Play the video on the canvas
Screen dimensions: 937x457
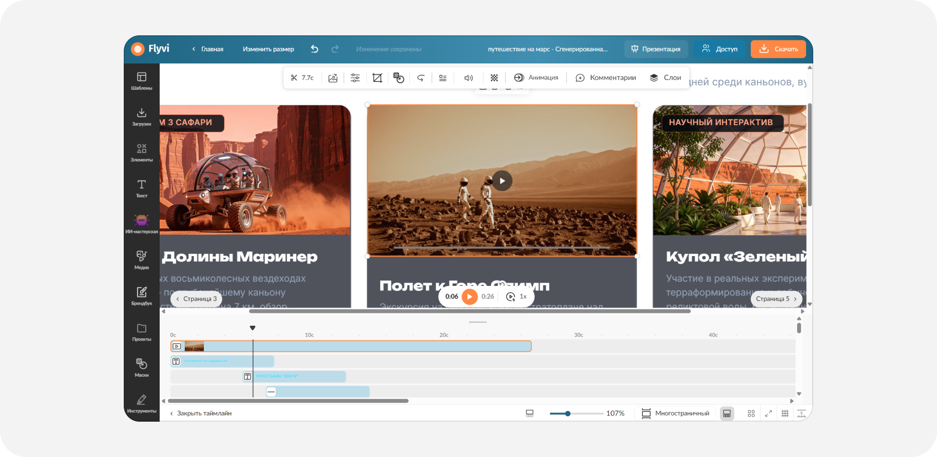pyautogui.click(x=502, y=180)
